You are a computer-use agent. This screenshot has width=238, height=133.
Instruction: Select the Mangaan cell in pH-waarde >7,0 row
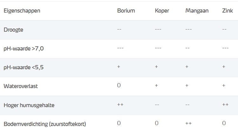point(188,48)
